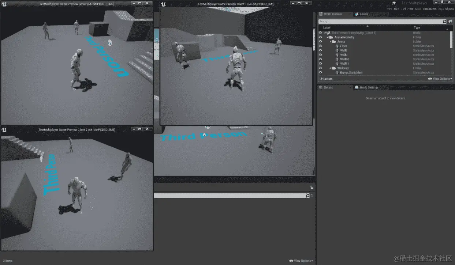Click the World Outliner vertical scrollbar
This screenshot has width=455, height=265.
(451, 39)
